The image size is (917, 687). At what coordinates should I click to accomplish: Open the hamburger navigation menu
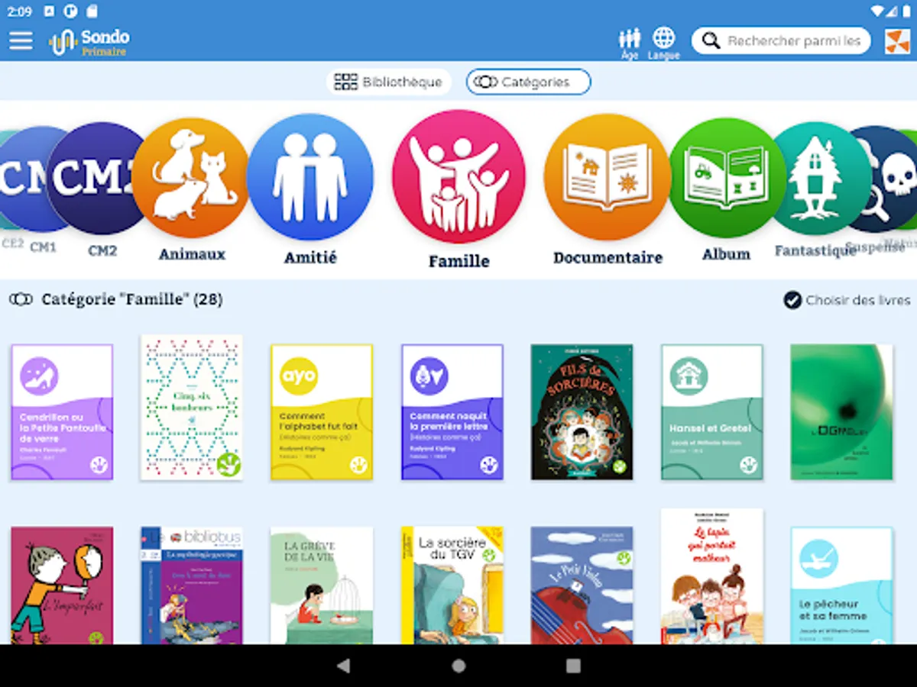[x=21, y=40]
